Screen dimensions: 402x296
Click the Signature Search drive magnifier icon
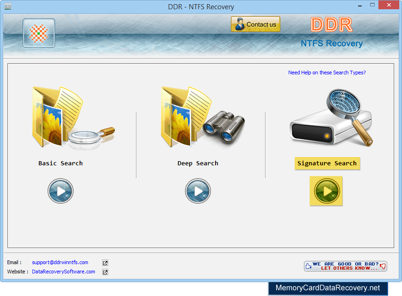tap(331, 118)
